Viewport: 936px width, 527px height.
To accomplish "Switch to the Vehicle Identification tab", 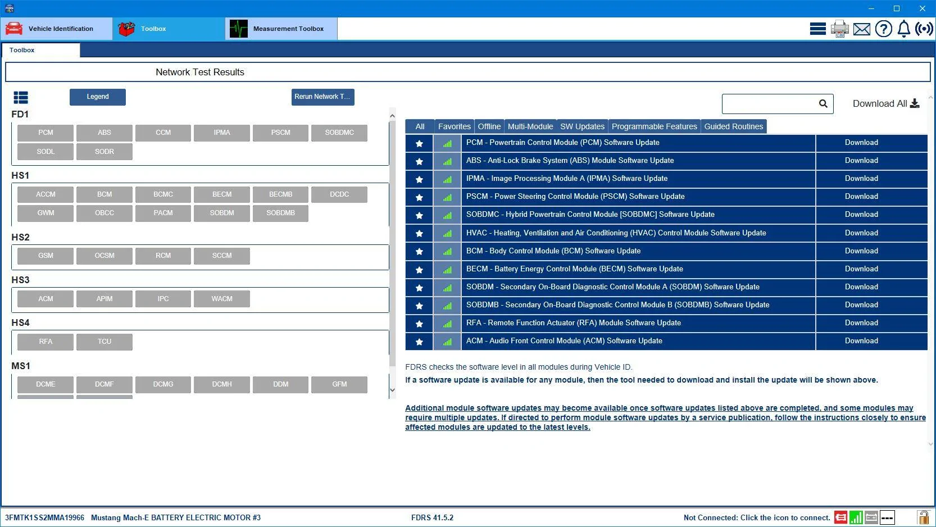I will click(56, 29).
